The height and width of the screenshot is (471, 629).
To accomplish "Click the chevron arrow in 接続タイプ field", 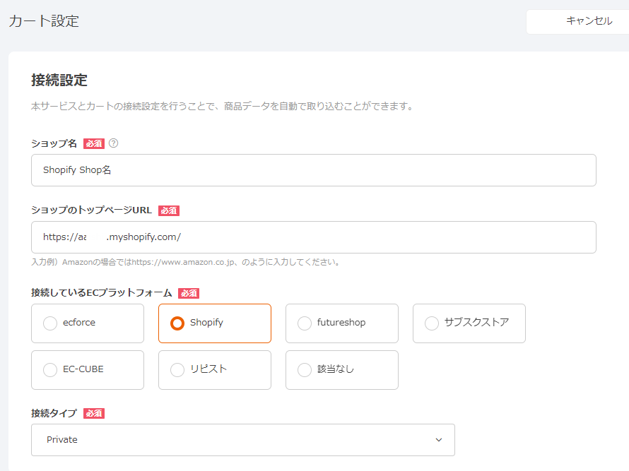I will 439,440.
